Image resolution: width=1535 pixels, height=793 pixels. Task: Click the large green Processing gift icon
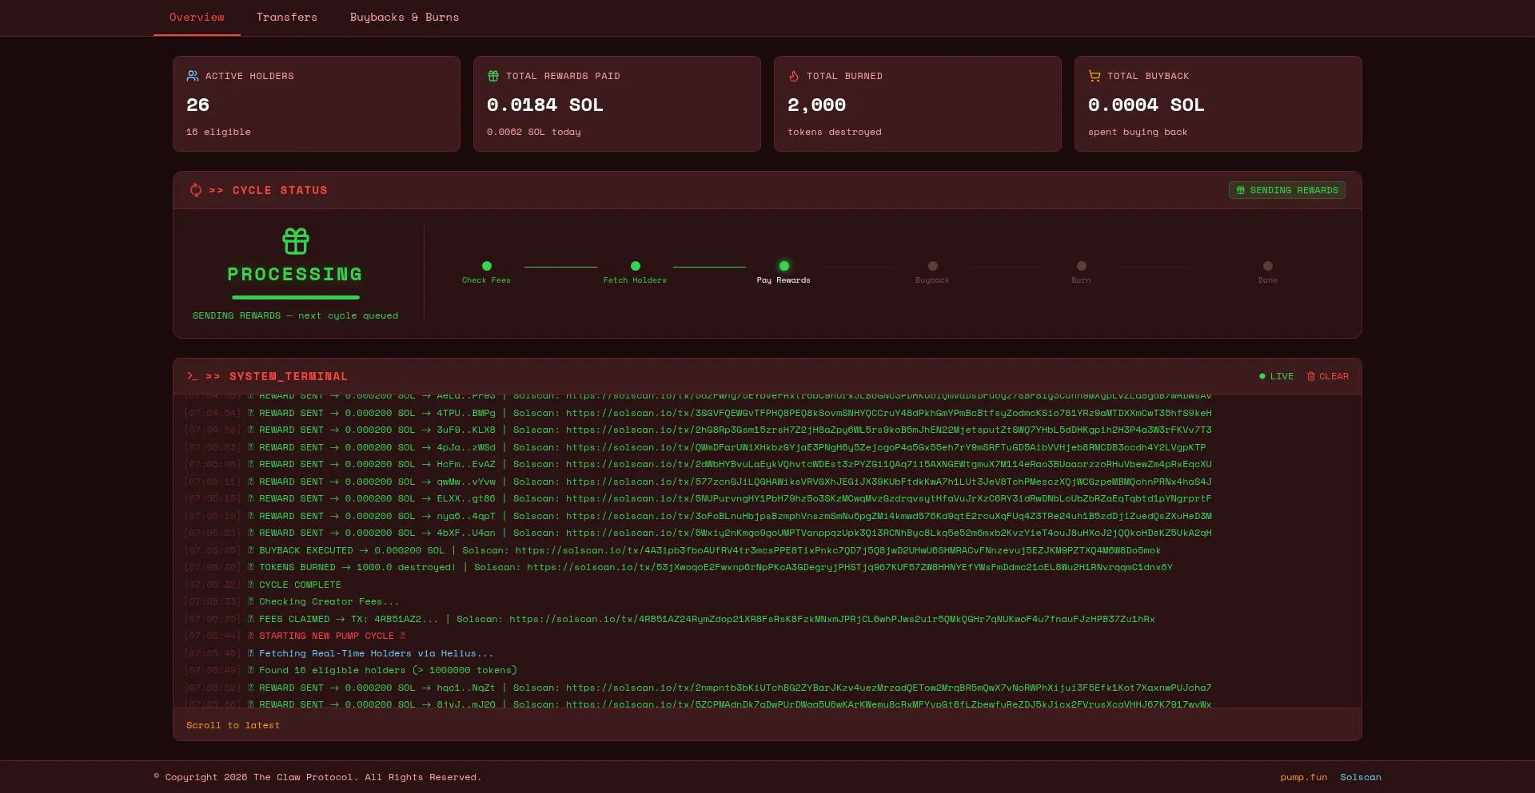point(296,240)
